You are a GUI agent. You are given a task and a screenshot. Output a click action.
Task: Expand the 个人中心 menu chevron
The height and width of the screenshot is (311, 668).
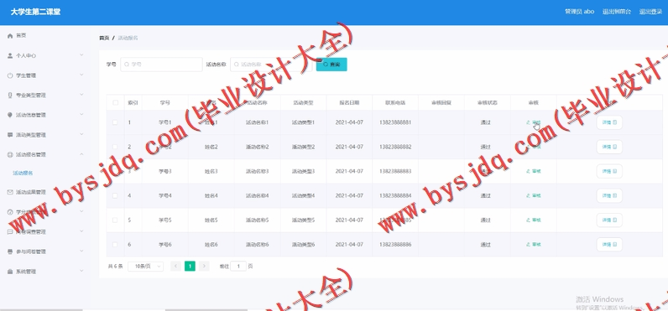coord(81,55)
